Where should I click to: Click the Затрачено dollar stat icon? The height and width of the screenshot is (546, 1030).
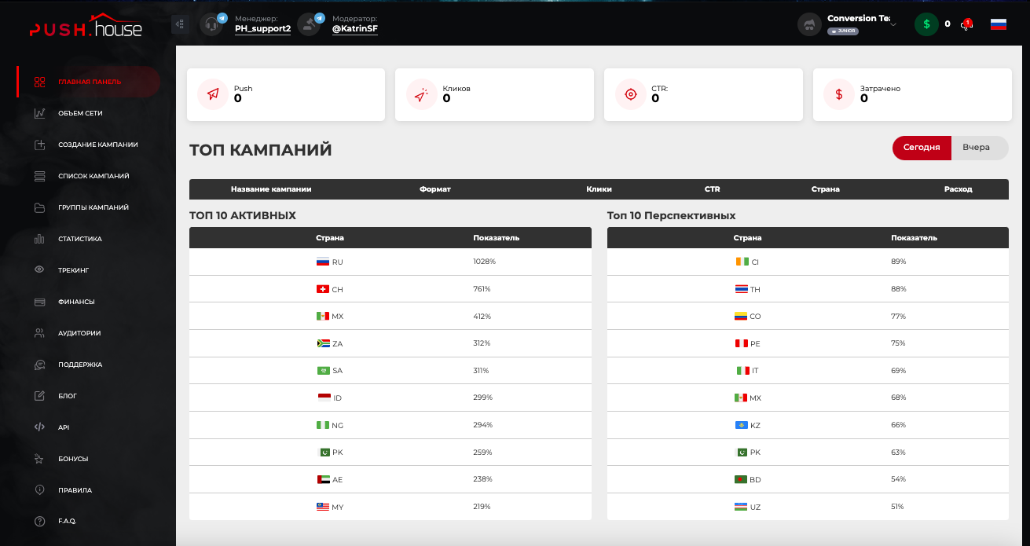(839, 94)
